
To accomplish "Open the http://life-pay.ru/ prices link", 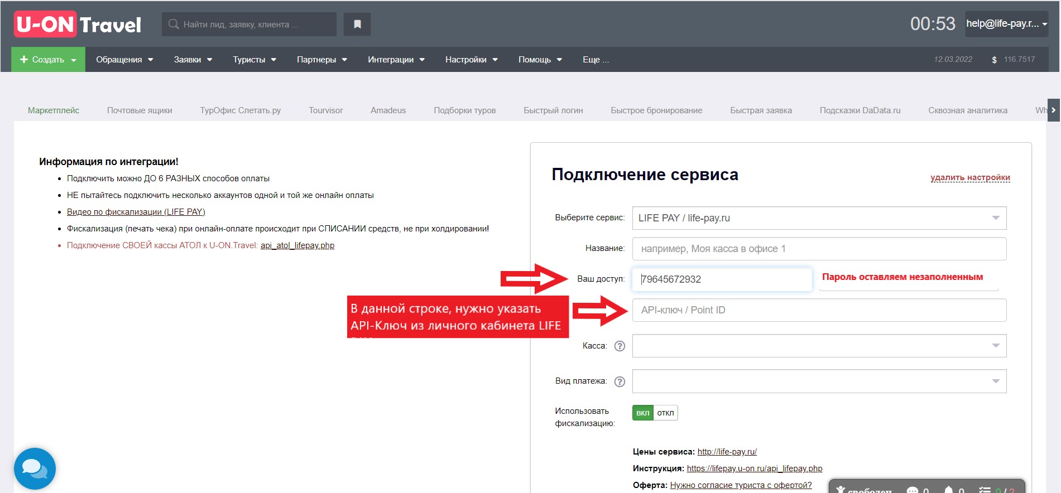I will click(727, 452).
